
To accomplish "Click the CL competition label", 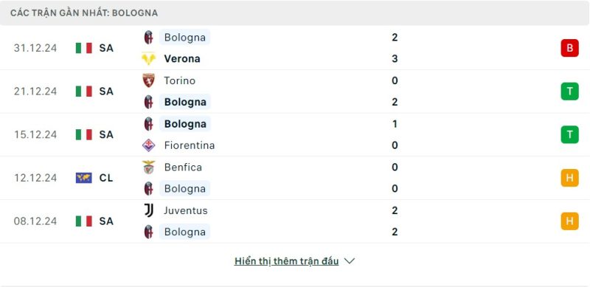I will 106,178.
